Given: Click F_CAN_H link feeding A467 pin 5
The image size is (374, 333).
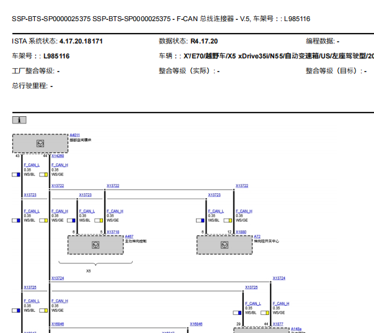Looking at the screenshot, I should (115, 211).
